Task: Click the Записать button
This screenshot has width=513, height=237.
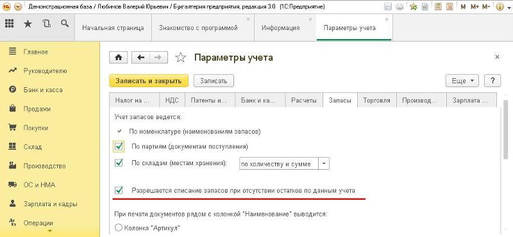Action: (x=214, y=81)
